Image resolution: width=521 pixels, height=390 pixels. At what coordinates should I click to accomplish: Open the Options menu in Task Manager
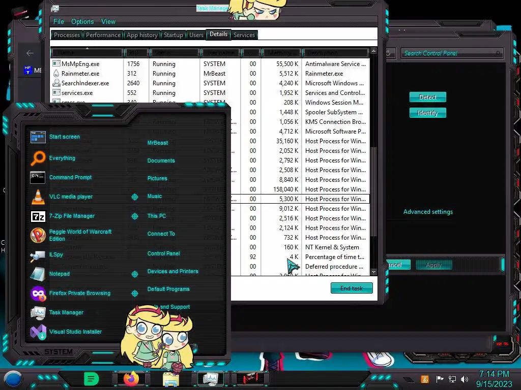click(x=82, y=21)
